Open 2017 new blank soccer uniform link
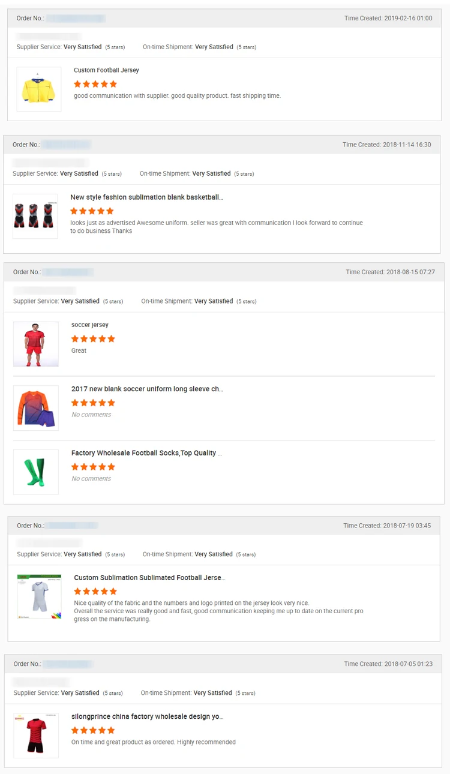 (x=147, y=389)
